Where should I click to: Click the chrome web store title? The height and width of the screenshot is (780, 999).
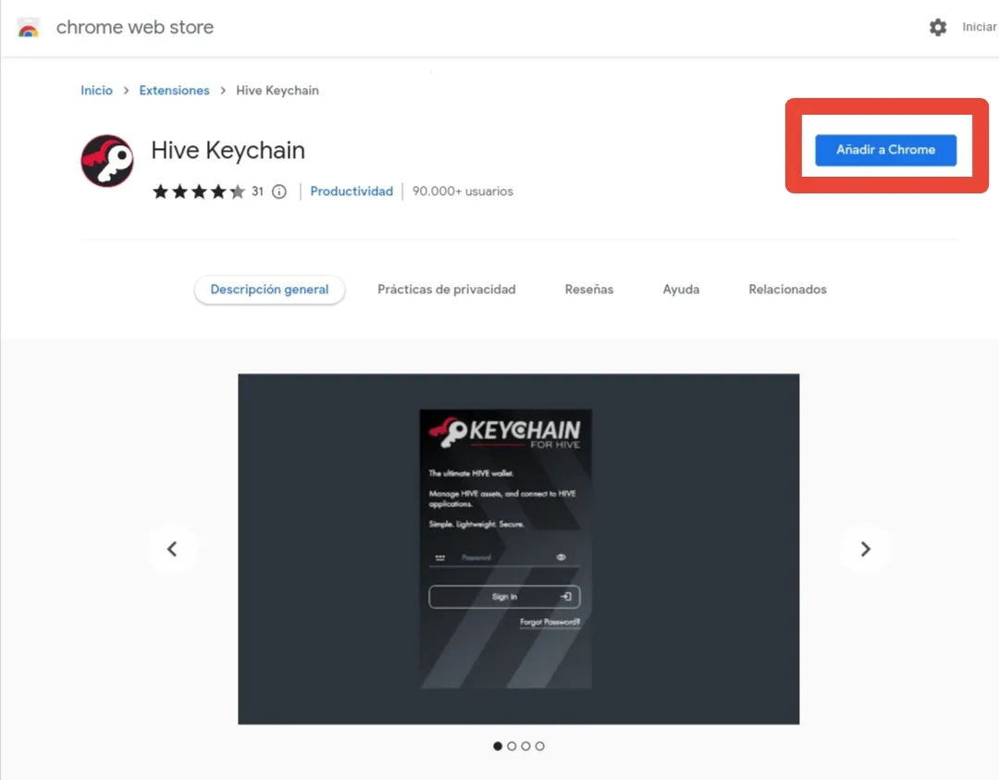coord(135,27)
